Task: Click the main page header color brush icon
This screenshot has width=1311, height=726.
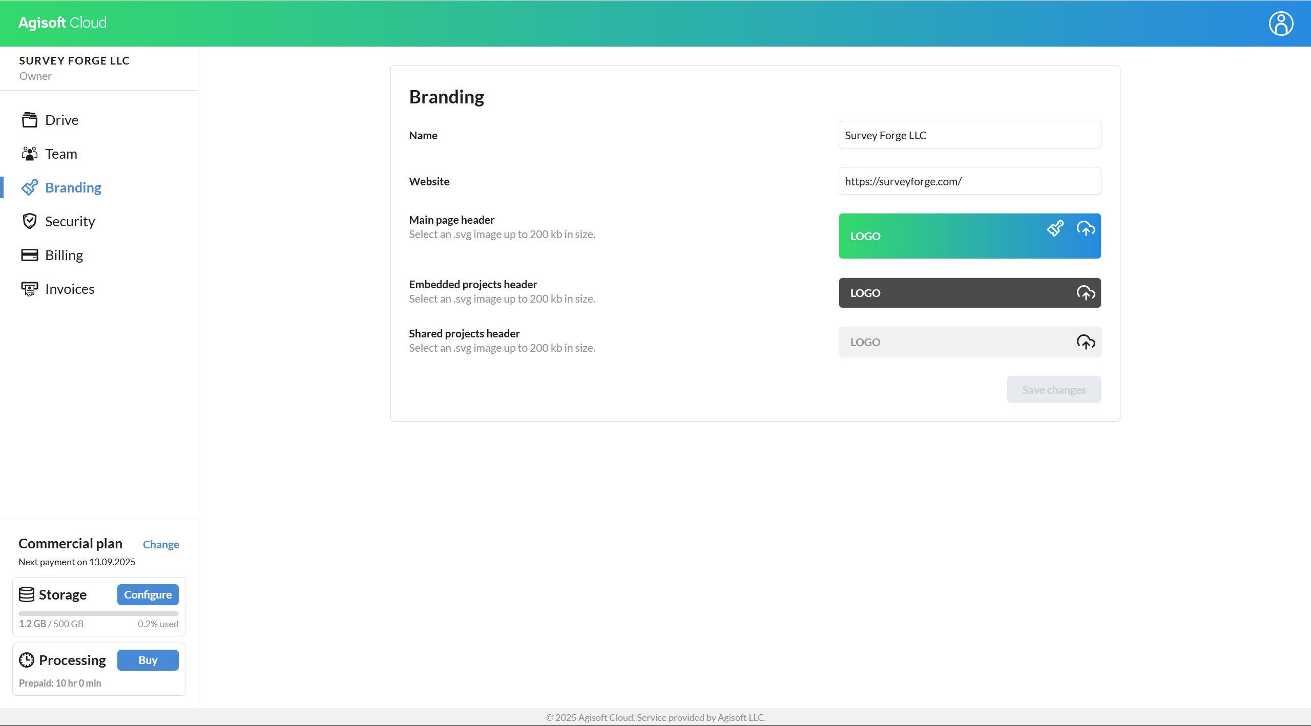Action: 1055,228
